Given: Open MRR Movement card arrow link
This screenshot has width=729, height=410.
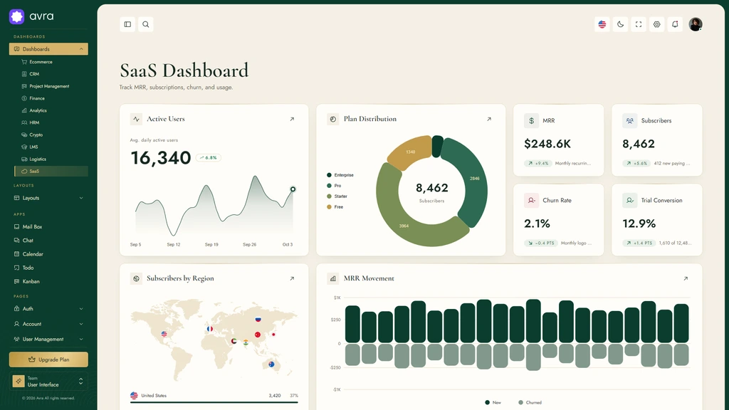Looking at the screenshot, I should [686, 278].
